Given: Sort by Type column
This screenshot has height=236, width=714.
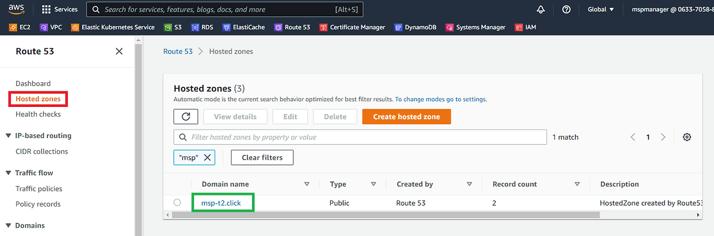Looking at the screenshot, I should click(373, 184).
